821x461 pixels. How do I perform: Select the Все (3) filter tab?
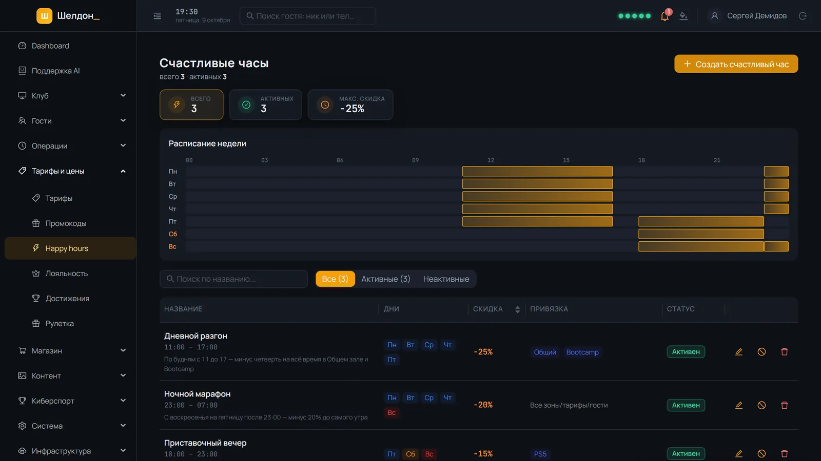(335, 279)
